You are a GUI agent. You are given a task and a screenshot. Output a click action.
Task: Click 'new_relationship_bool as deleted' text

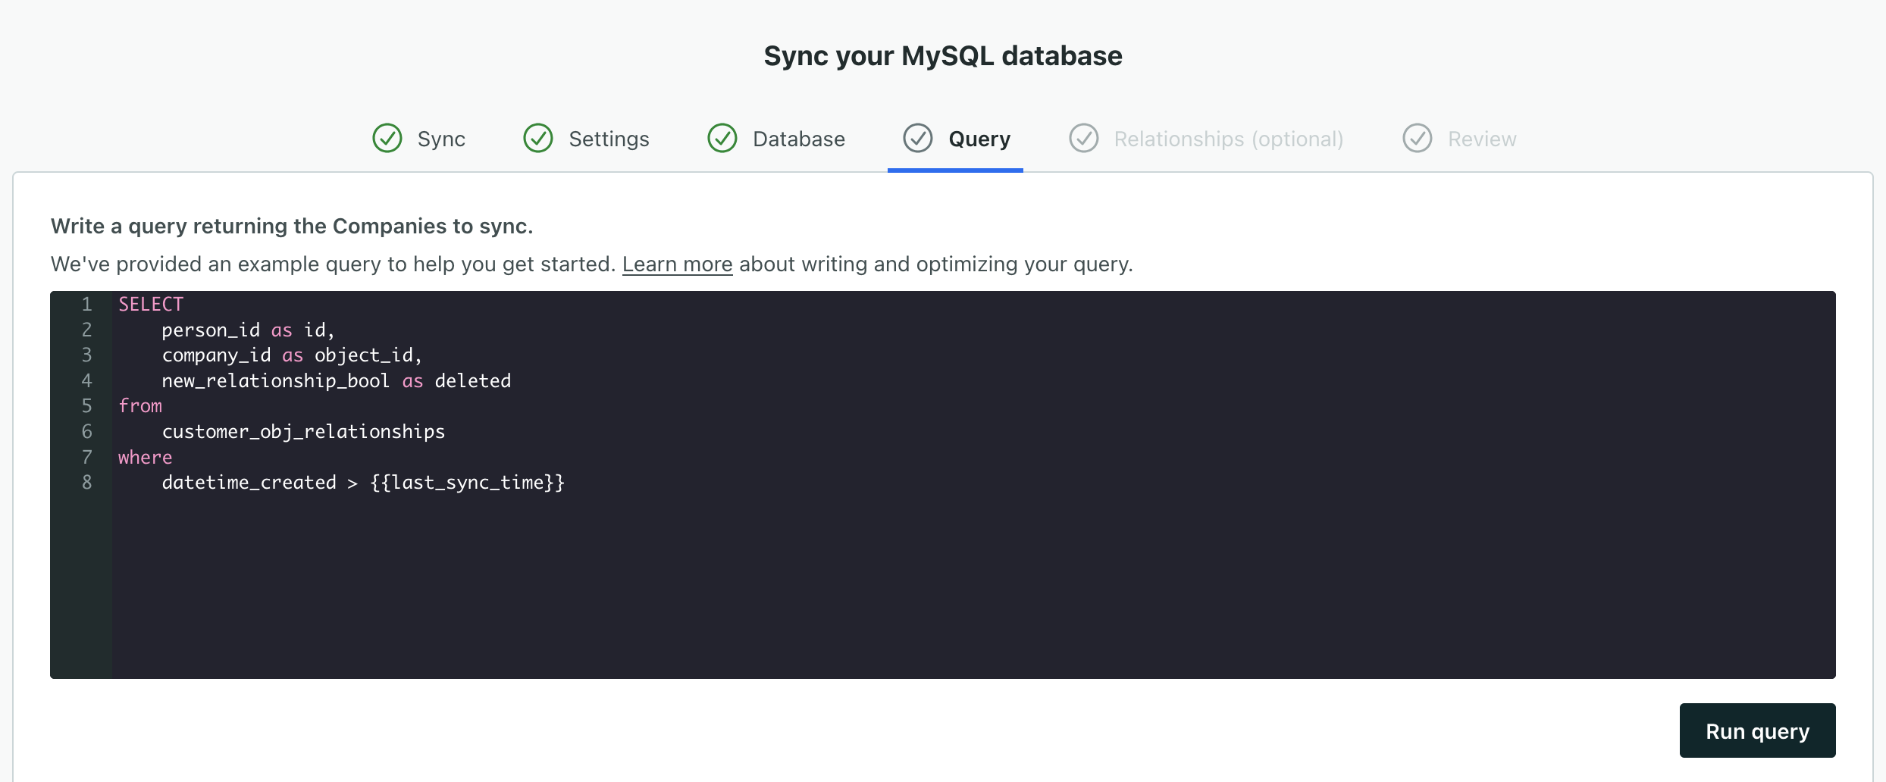[337, 381]
